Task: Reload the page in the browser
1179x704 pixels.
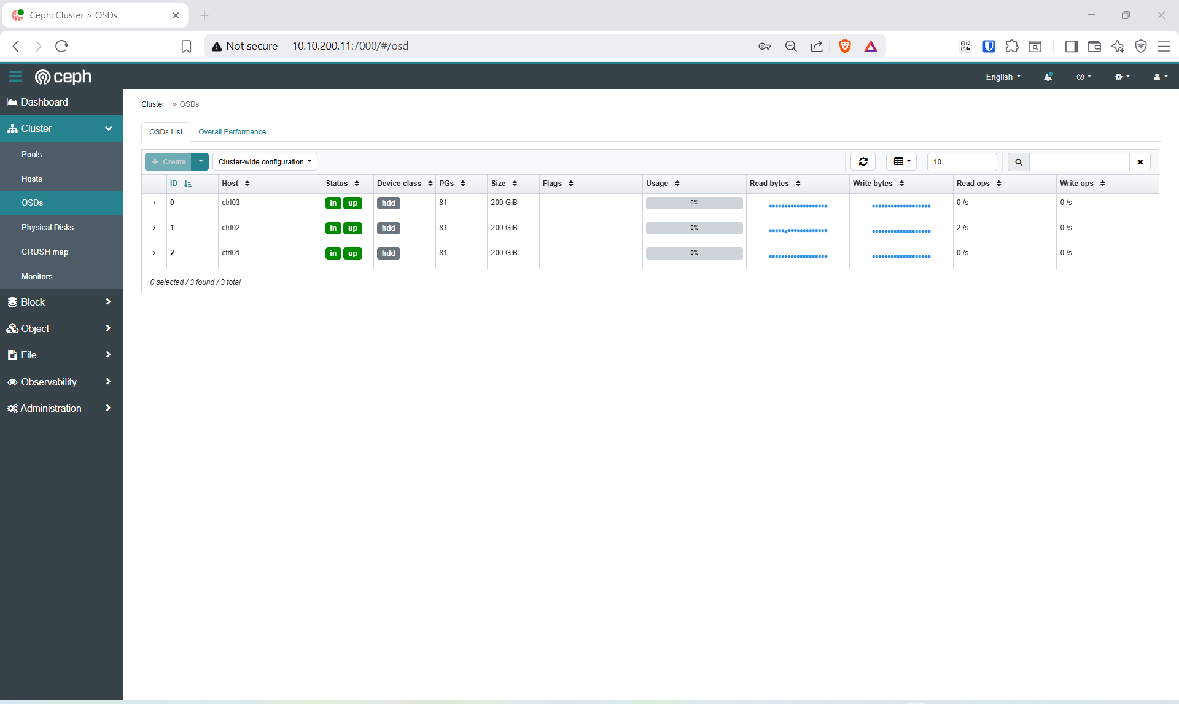Action: 61,46
